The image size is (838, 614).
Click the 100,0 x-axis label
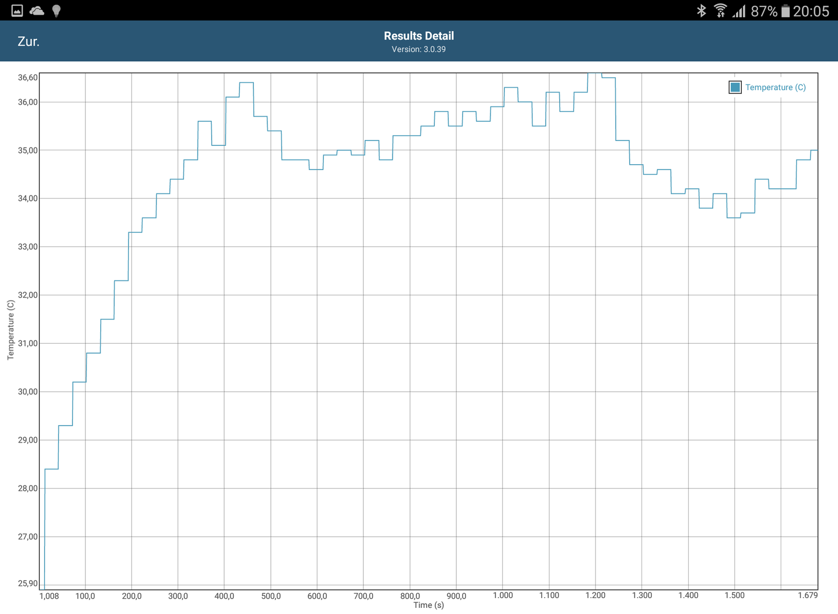click(85, 596)
